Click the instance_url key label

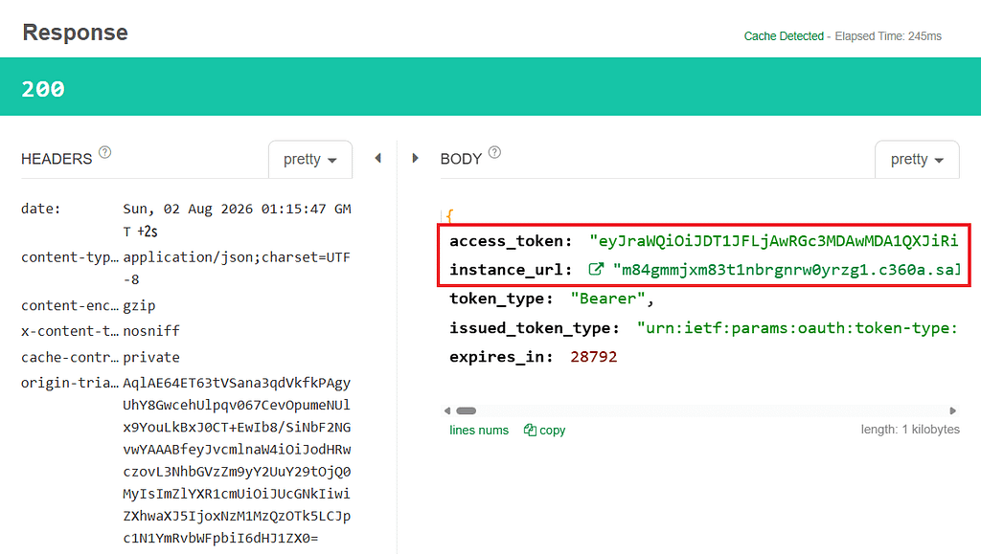coord(511,269)
